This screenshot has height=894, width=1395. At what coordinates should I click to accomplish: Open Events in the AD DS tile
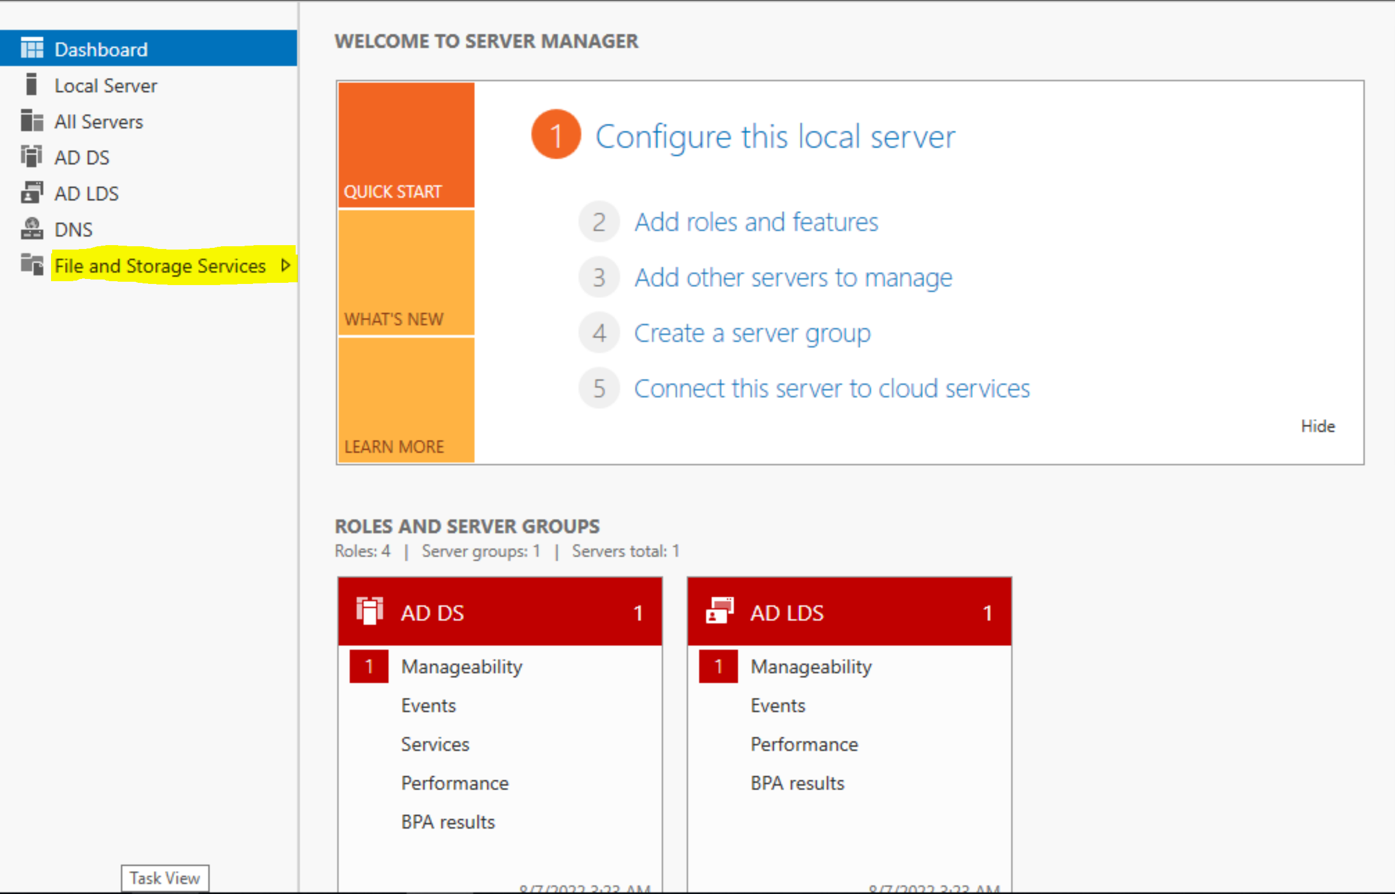428,705
